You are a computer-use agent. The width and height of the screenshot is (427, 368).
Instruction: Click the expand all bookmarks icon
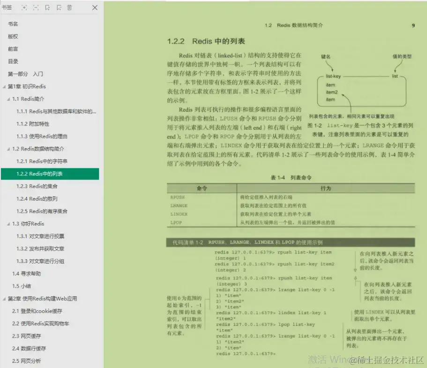(24, 8)
